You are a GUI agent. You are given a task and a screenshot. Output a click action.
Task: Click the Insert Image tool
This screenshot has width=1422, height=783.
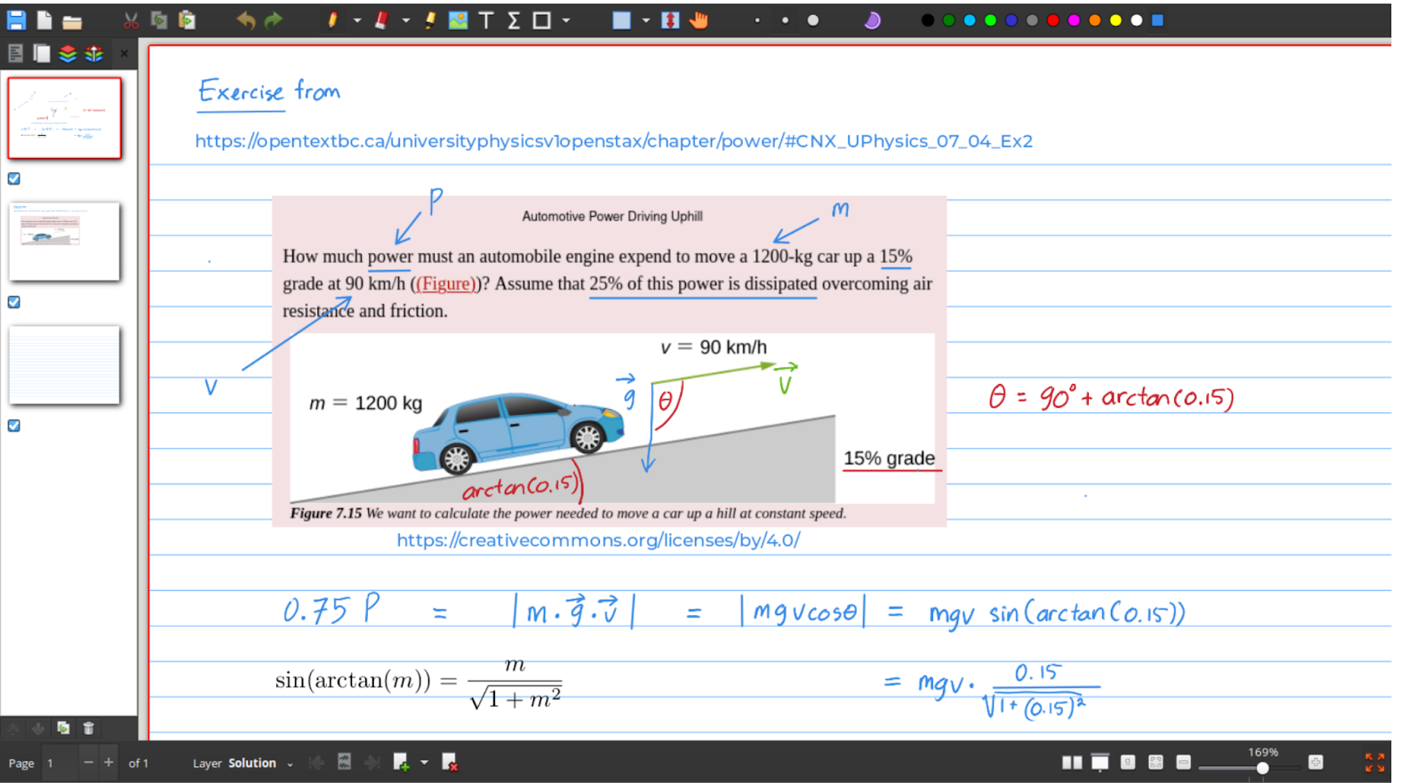pyautogui.click(x=458, y=20)
